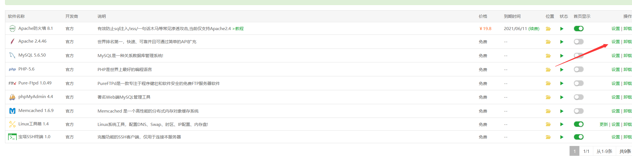The width and height of the screenshot is (632, 156).
Task: Toggle homepage display for phpMyAdmin 4.4
Action: coord(578,97)
